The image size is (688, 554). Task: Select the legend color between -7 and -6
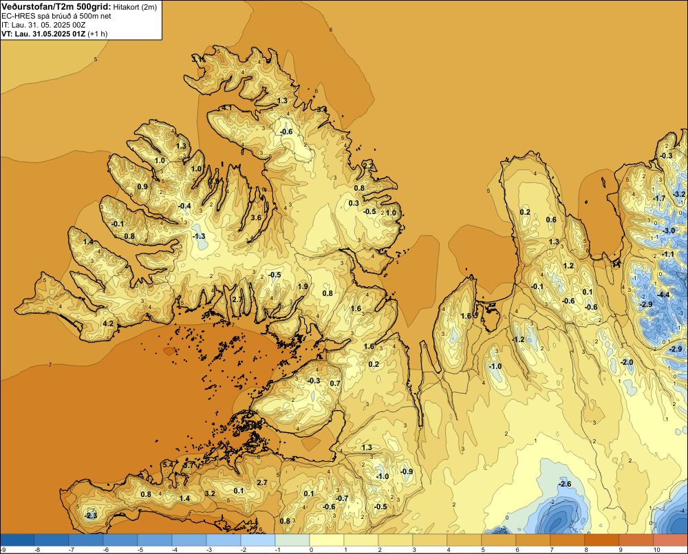[x=86, y=540]
